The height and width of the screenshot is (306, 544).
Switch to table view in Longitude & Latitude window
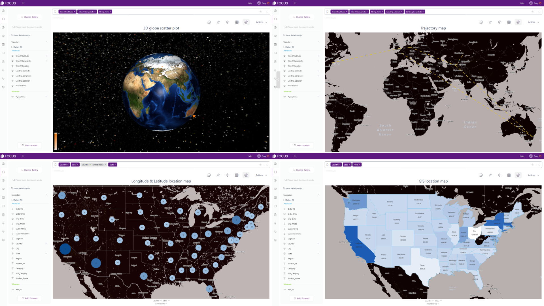237,175
